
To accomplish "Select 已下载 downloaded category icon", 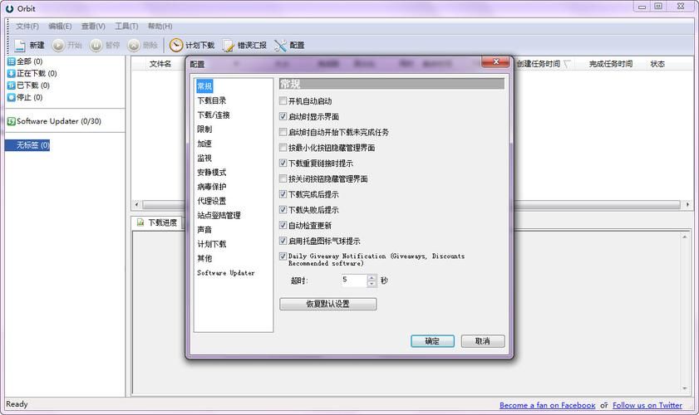I will click(x=11, y=85).
